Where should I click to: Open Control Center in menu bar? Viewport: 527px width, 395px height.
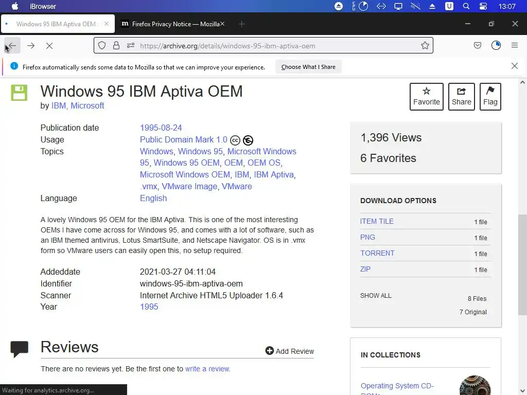coord(483,6)
